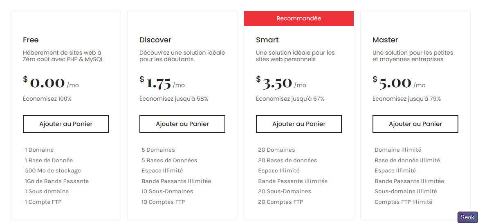
Task: Click the Seok badge in the corner
Action: pos(467,217)
